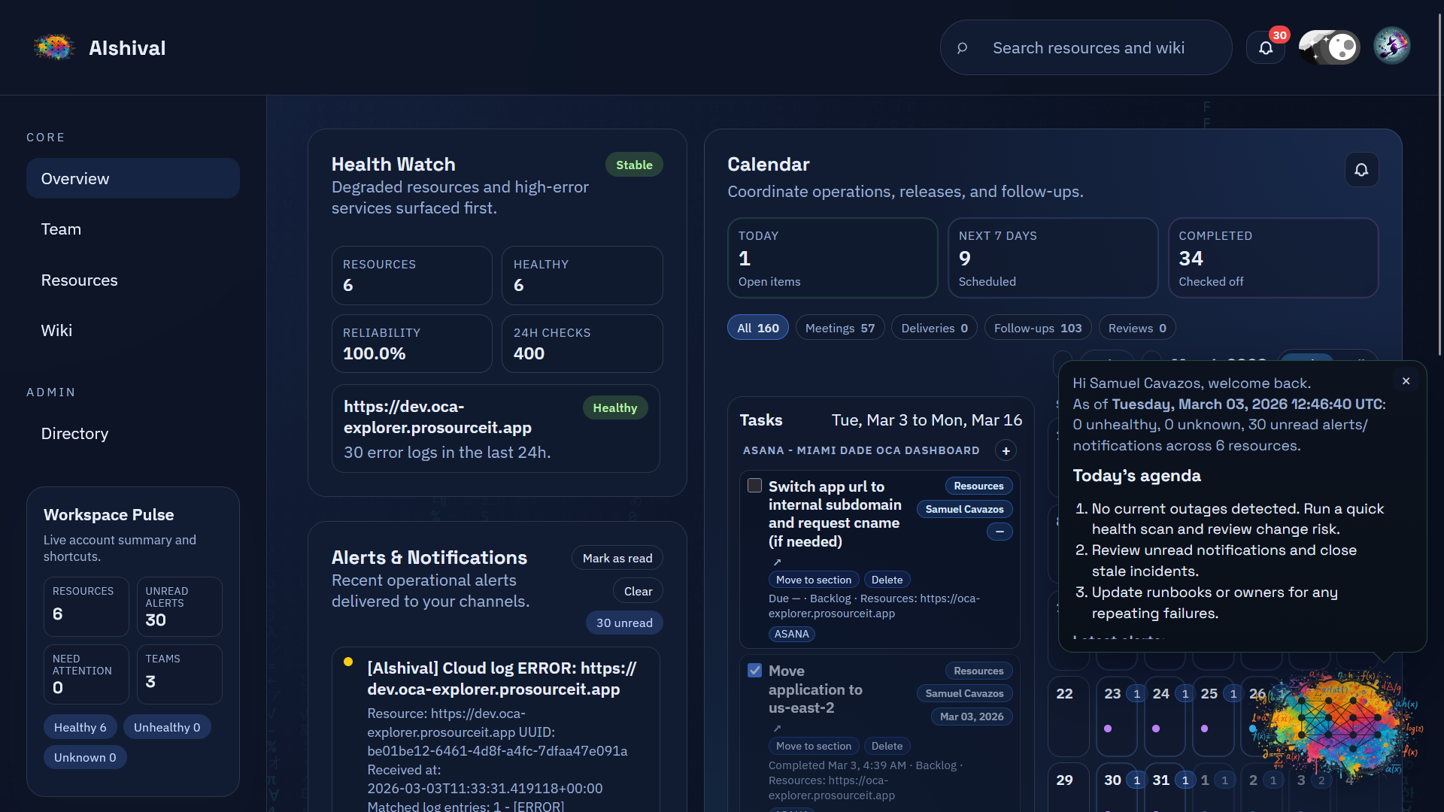This screenshot has height=812, width=1444.
Task: Switch to the Follow-ups filter tab
Action: coord(1037,327)
